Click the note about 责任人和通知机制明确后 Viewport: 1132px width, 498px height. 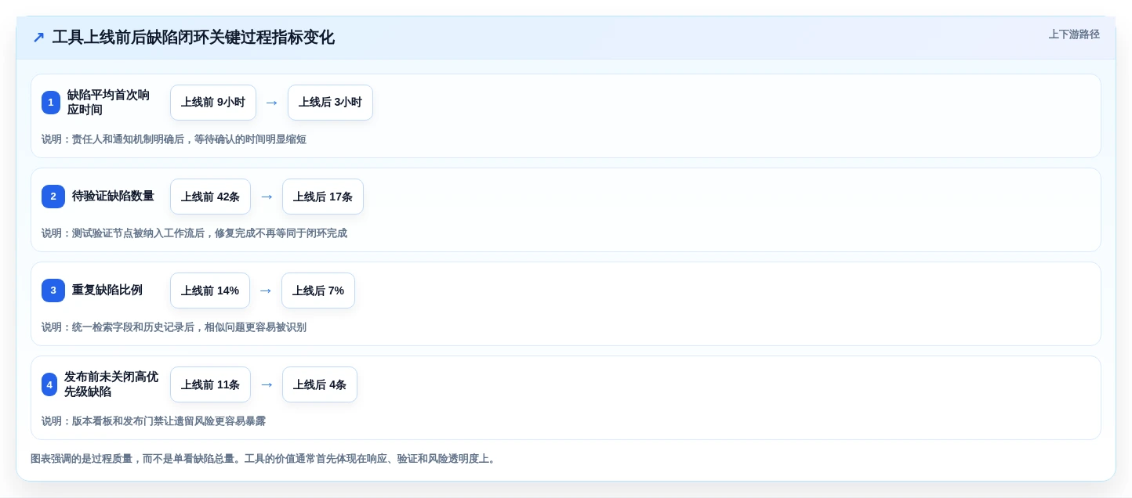pos(174,139)
